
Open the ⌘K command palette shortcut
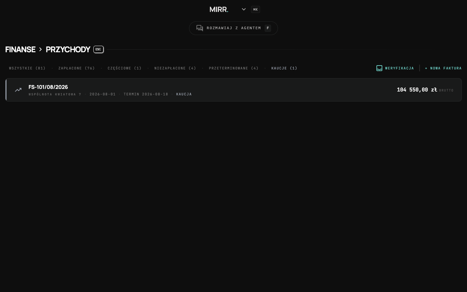256,9
